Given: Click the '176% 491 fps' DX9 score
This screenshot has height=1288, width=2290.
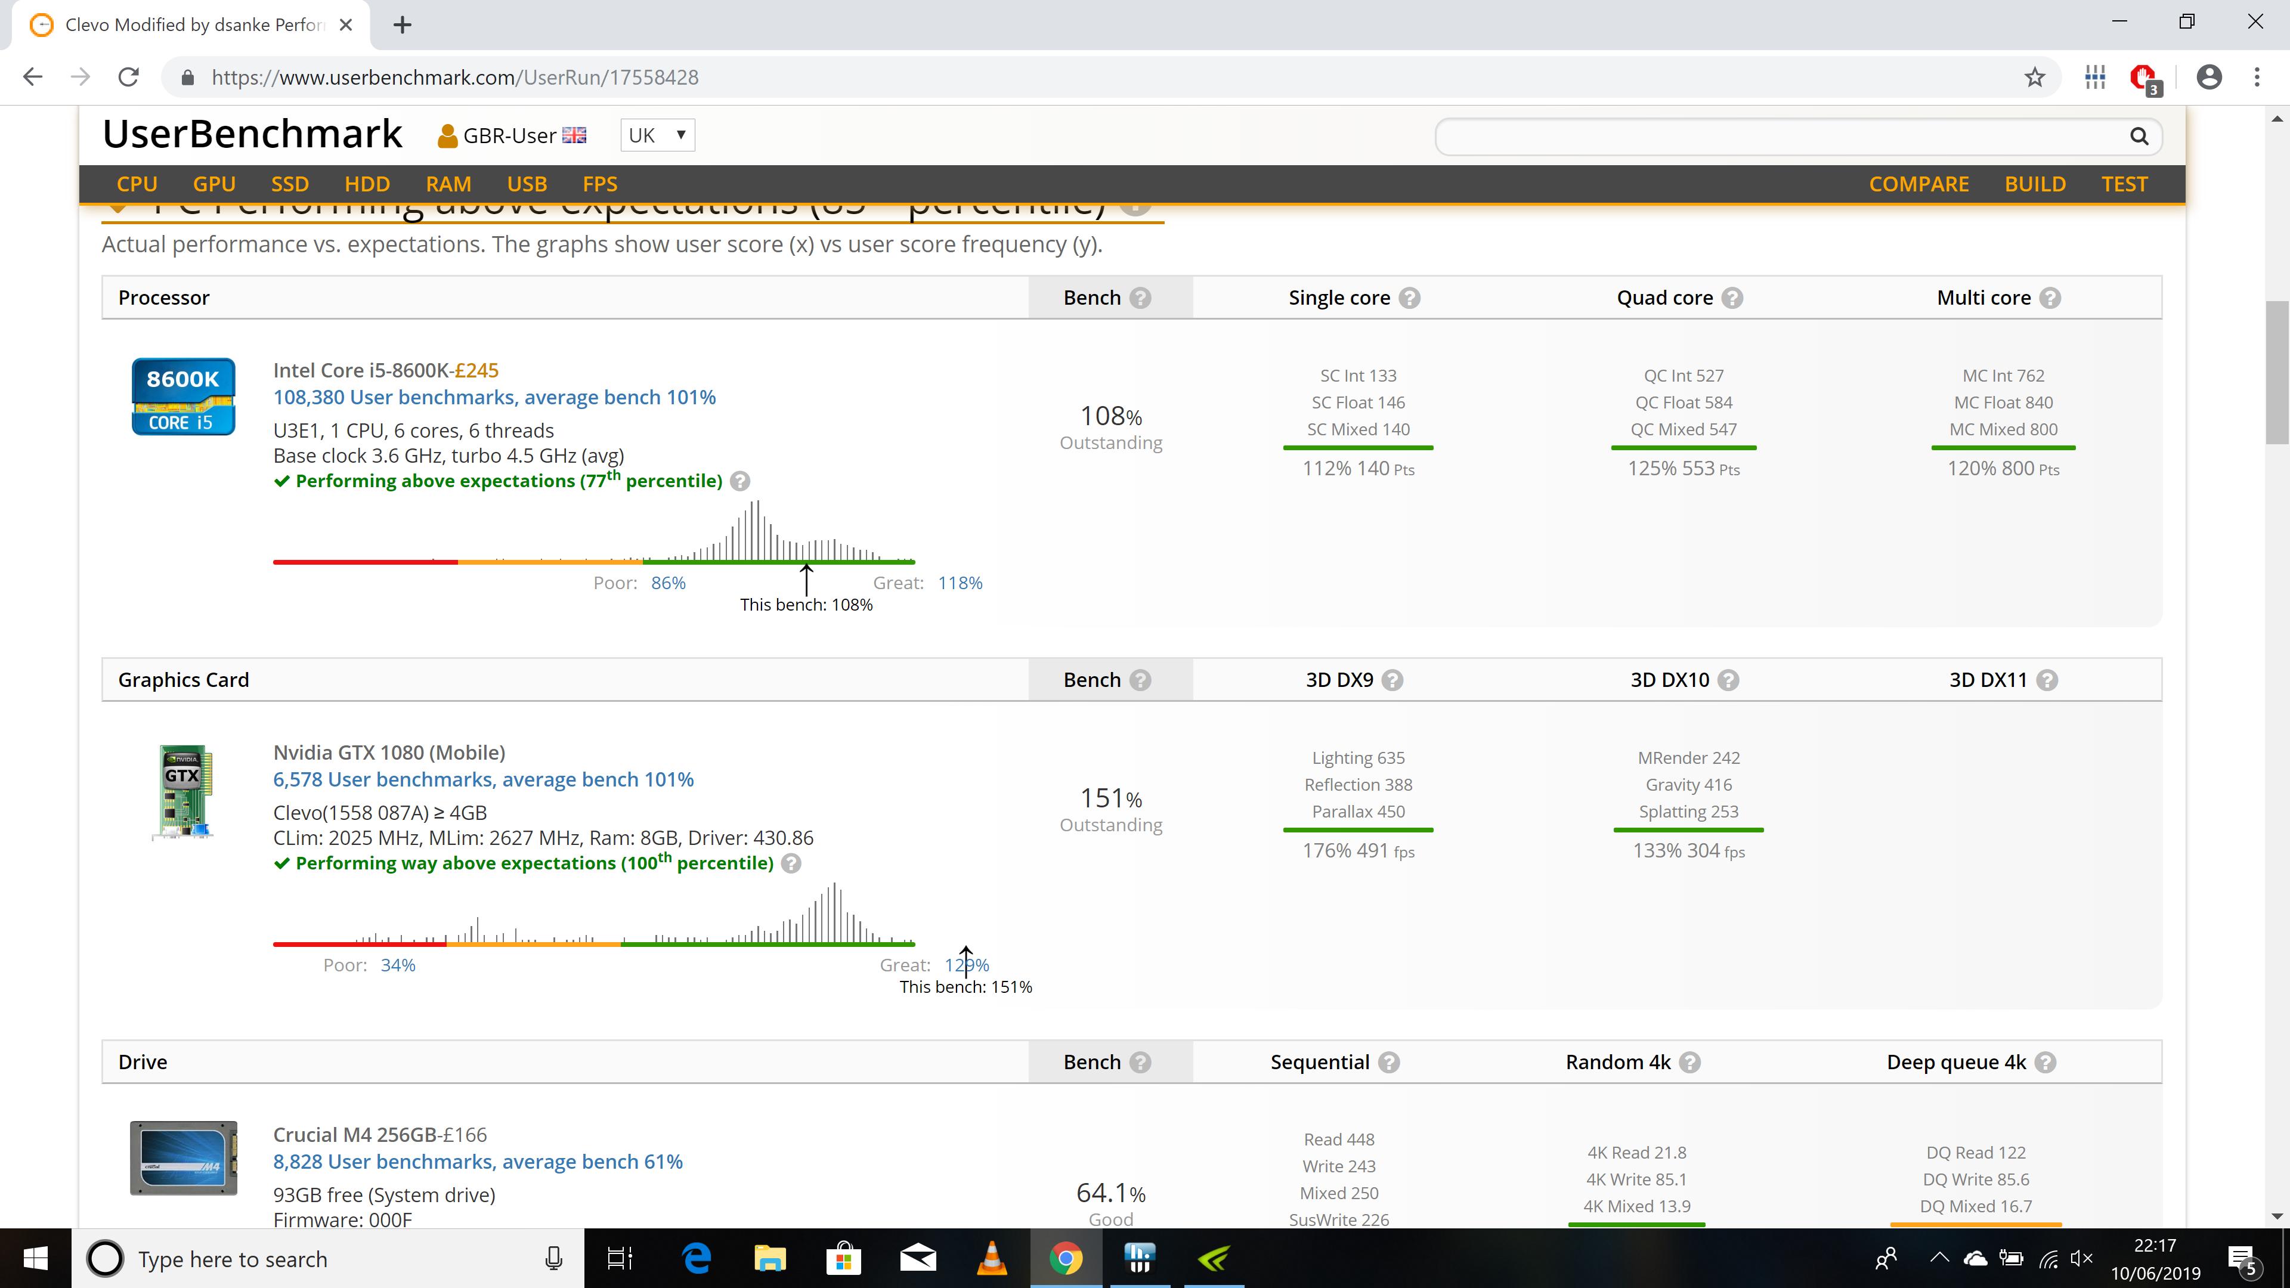Looking at the screenshot, I should (1358, 851).
